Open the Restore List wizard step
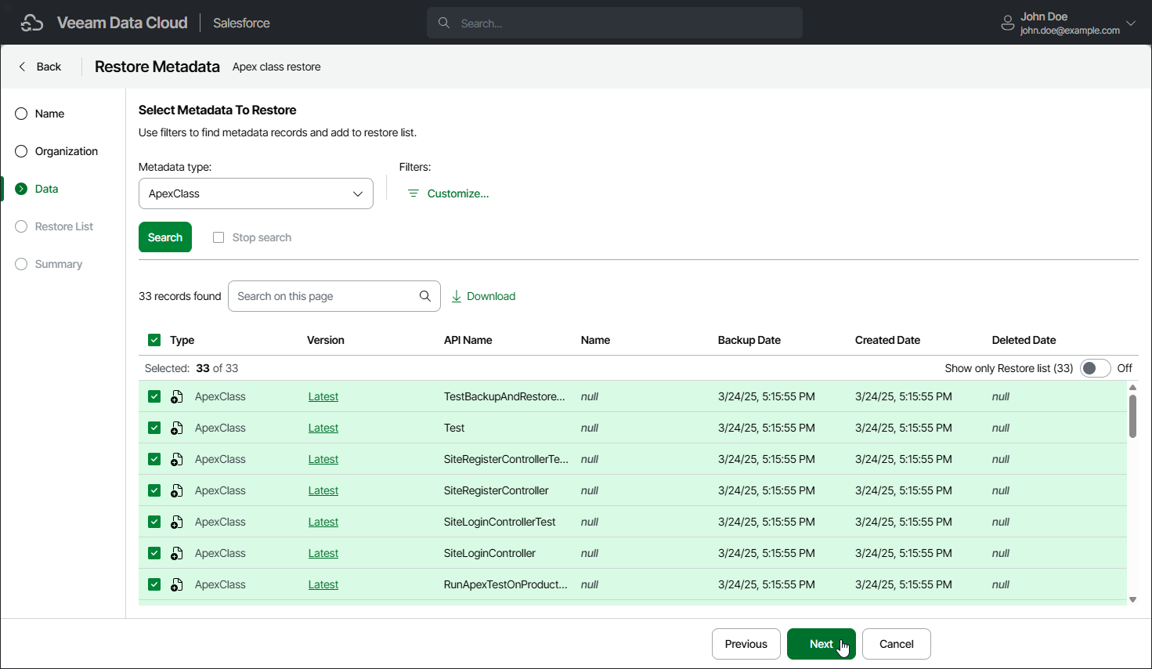 pos(54,226)
